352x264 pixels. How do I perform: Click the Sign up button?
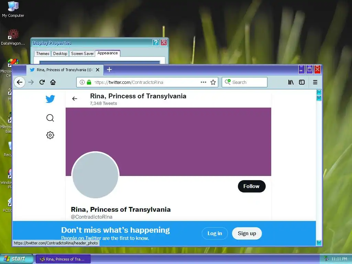coord(247,233)
